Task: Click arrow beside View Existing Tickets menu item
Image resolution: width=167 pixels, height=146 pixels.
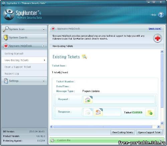Action: point(44,60)
